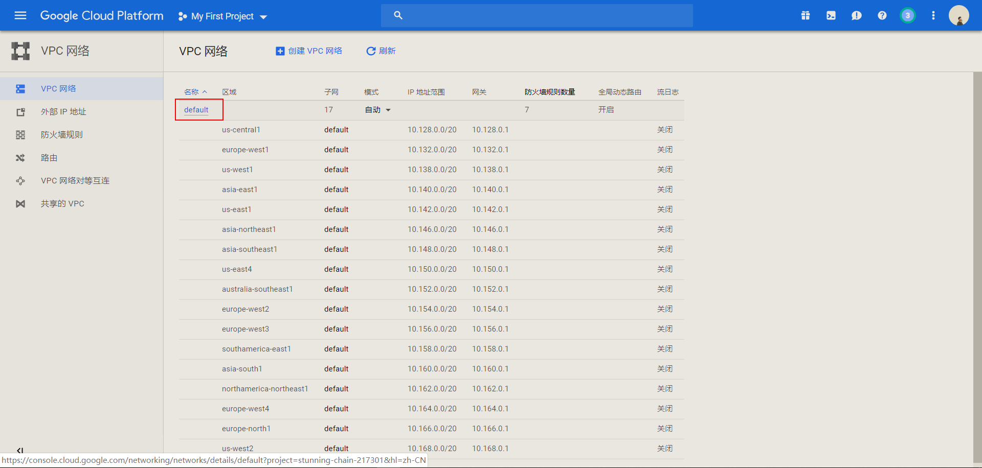Viewport: 982px width, 468px height.
Task: Click the 防火墙规则 sidebar icon
Action: click(20, 135)
